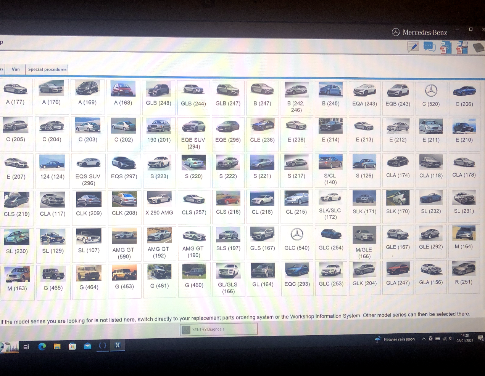This screenshot has height=376, width=485.
Task: Select the G (463) model series
Action: click(124, 279)
